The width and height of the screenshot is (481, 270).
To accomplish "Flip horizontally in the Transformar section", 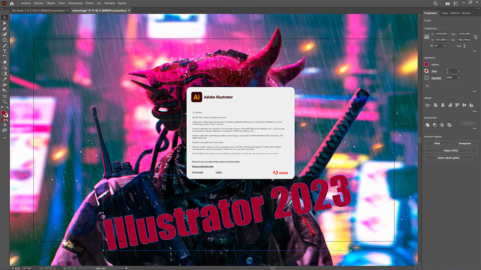I will point(458,46).
